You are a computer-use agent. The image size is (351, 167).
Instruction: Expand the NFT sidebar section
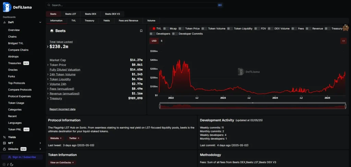(x=40, y=143)
